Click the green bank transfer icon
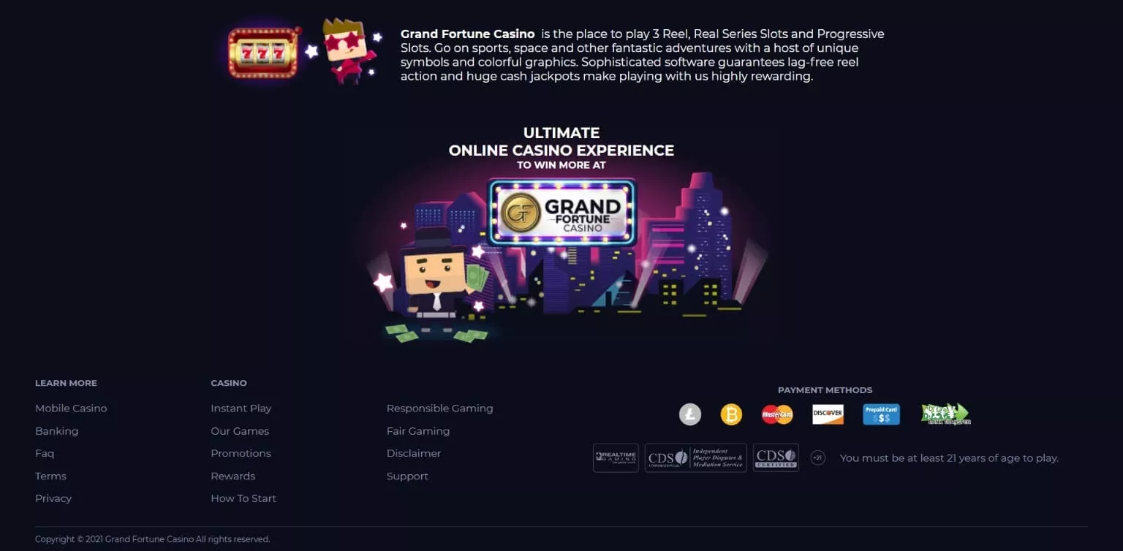1123x551 pixels. pyautogui.click(x=945, y=414)
